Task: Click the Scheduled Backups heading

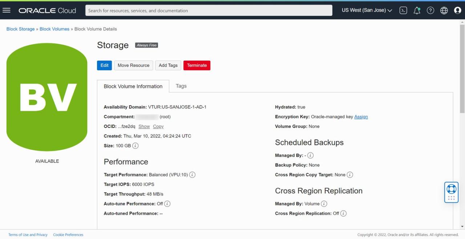Action: click(x=309, y=143)
